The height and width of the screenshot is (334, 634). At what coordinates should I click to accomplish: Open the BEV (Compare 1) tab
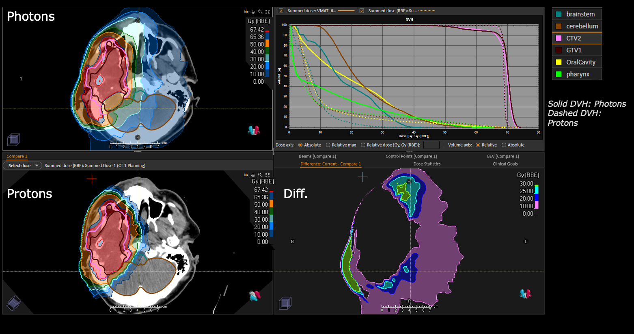pos(503,156)
